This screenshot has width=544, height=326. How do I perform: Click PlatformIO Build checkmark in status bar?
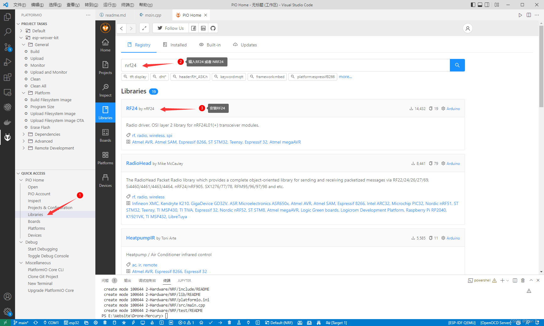211,323
